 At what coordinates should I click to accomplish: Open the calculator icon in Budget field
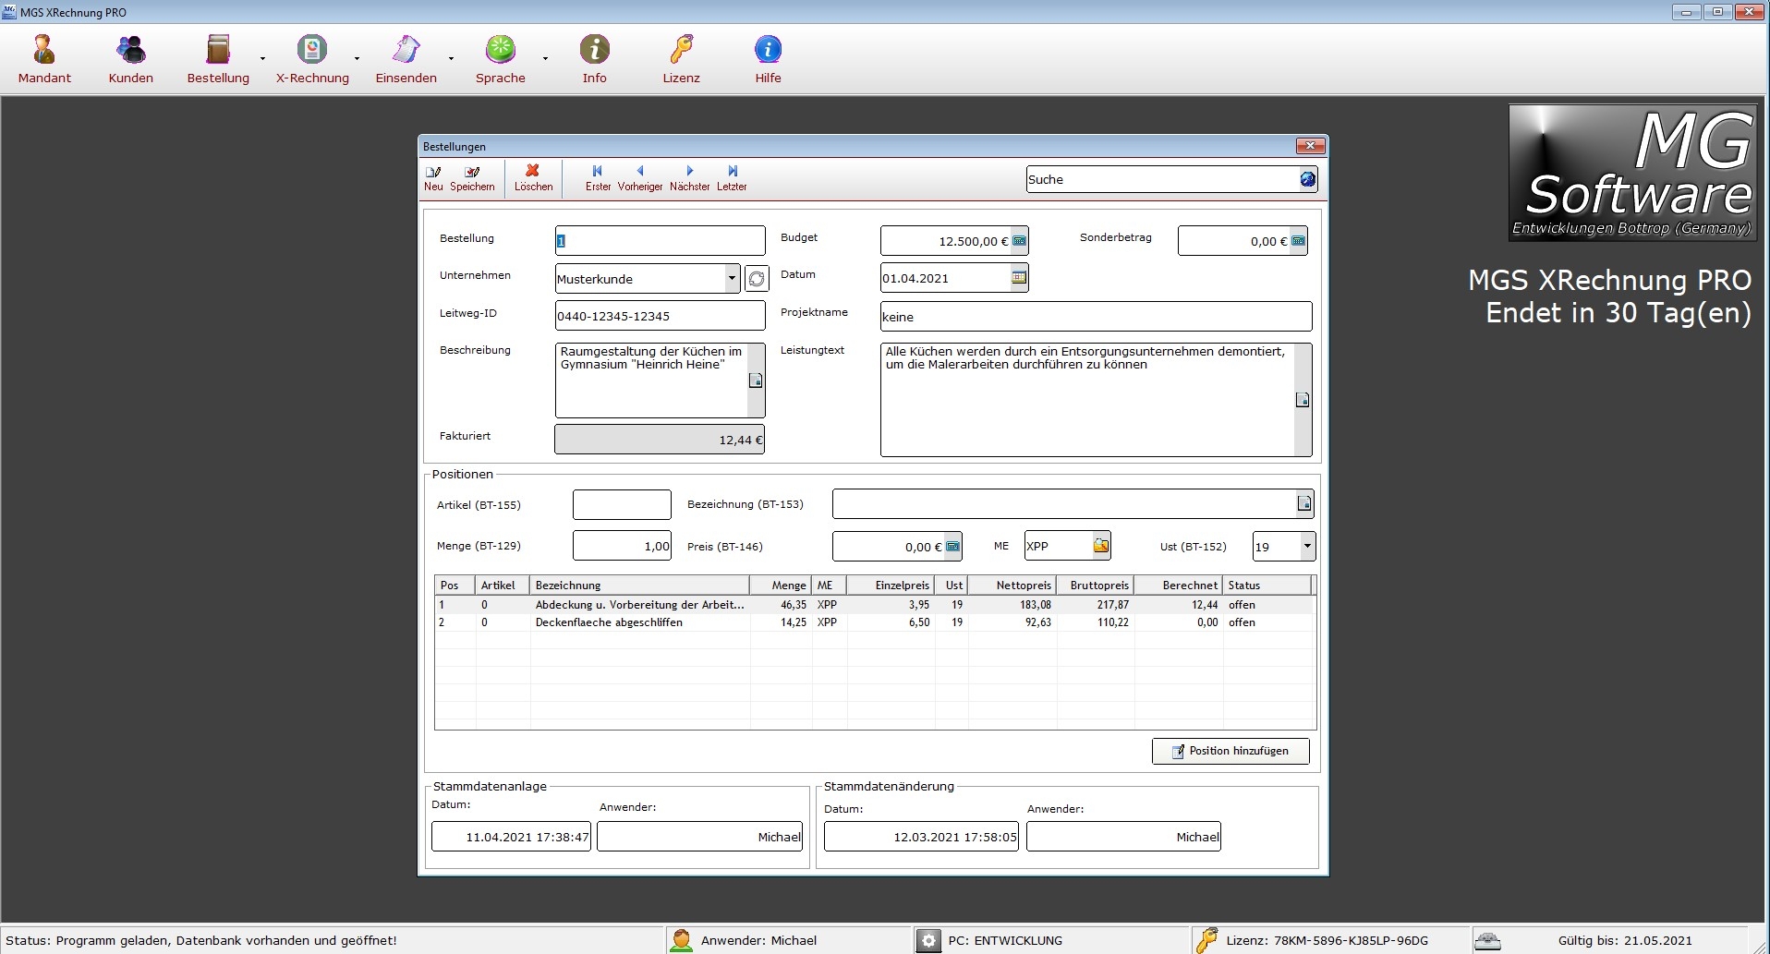tap(1019, 241)
